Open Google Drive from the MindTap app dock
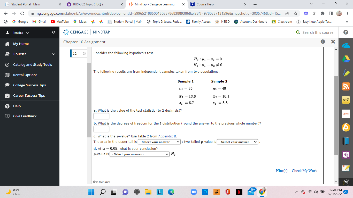 pos(346,59)
